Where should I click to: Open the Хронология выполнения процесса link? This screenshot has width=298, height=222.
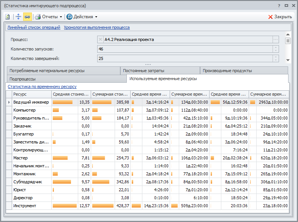[96, 27]
